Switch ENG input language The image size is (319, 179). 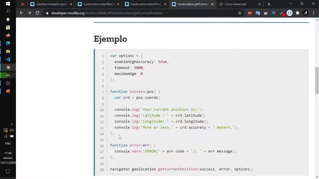[8, 144]
